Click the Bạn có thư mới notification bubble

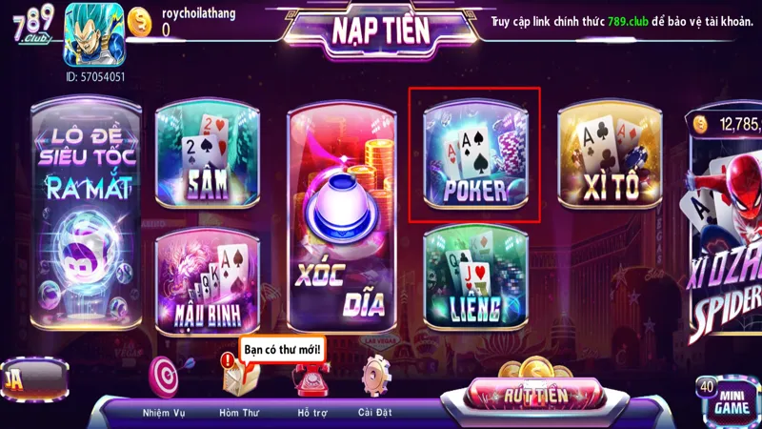point(282,350)
